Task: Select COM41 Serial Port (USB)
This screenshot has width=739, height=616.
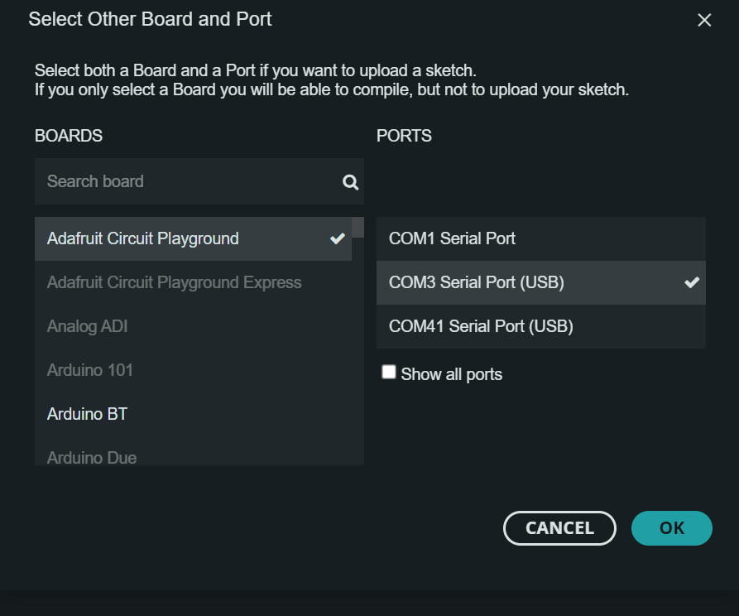Action: pos(481,326)
